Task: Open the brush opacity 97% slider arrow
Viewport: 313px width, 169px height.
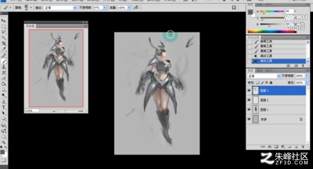Action: point(105,7)
